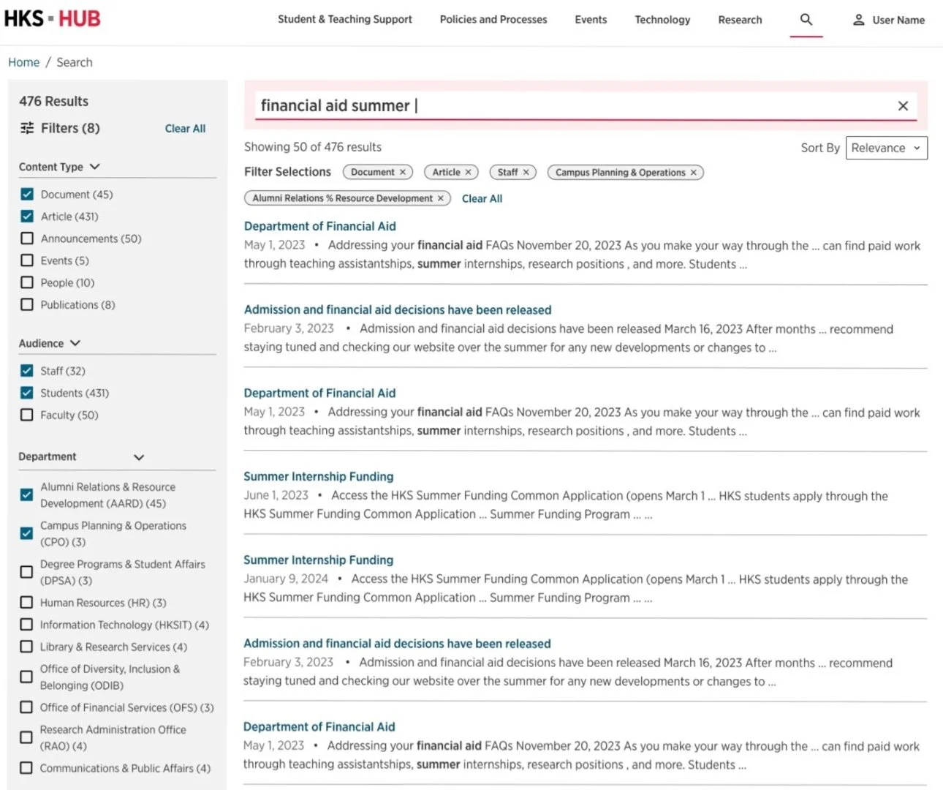Viewport: 943px width, 790px height.
Task: Collapse the Audience filter section
Action: 75,343
